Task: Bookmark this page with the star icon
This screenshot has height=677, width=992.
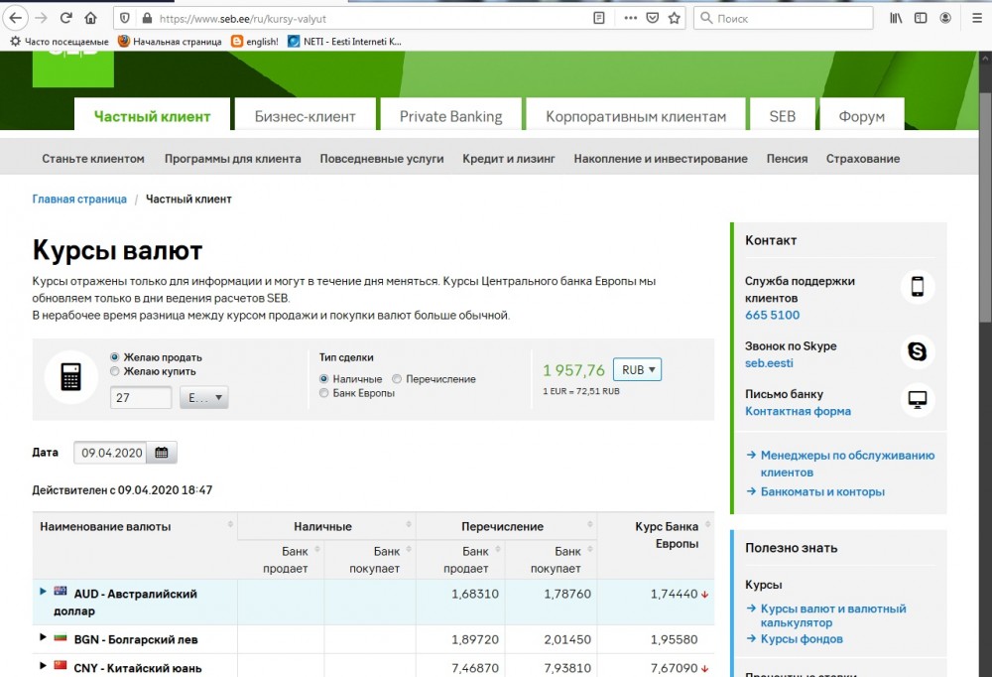Action: point(675,18)
